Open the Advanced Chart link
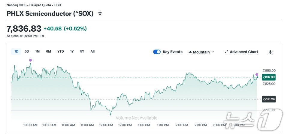Screen dimensions: 287x135 [x=244, y=52]
